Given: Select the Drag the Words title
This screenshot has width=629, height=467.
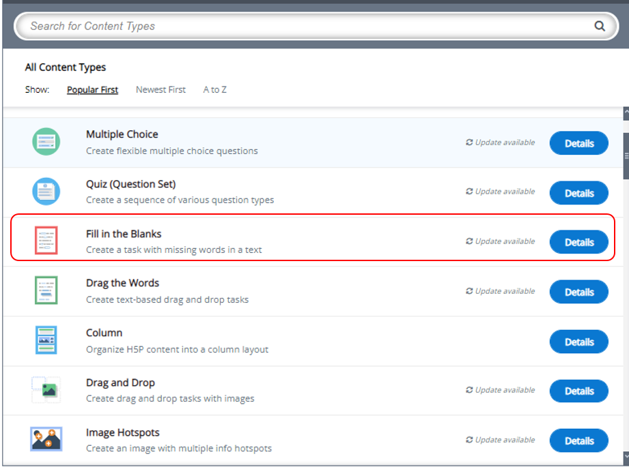Looking at the screenshot, I should 122,283.
